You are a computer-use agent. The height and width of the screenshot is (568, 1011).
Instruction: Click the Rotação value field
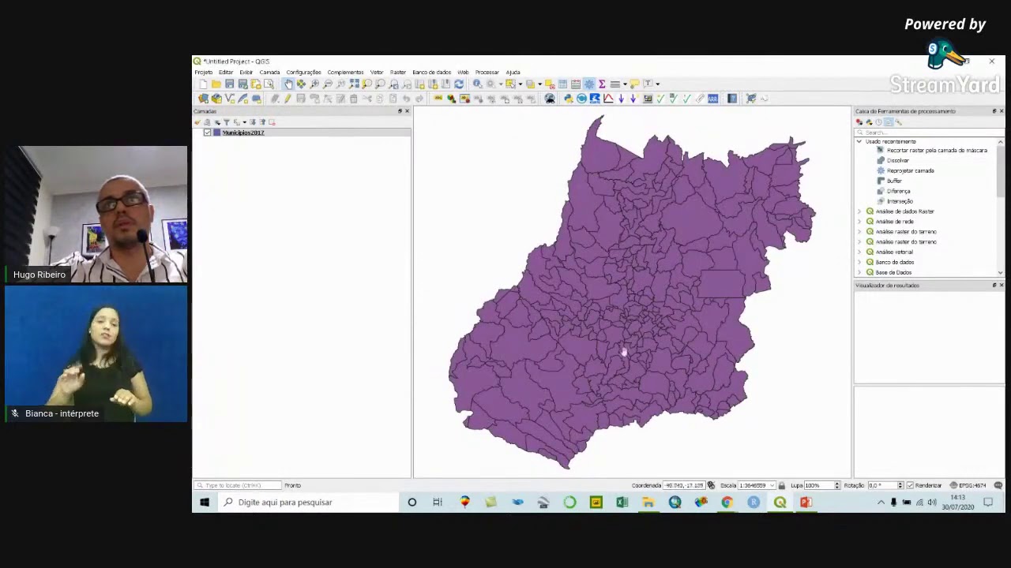coord(885,485)
